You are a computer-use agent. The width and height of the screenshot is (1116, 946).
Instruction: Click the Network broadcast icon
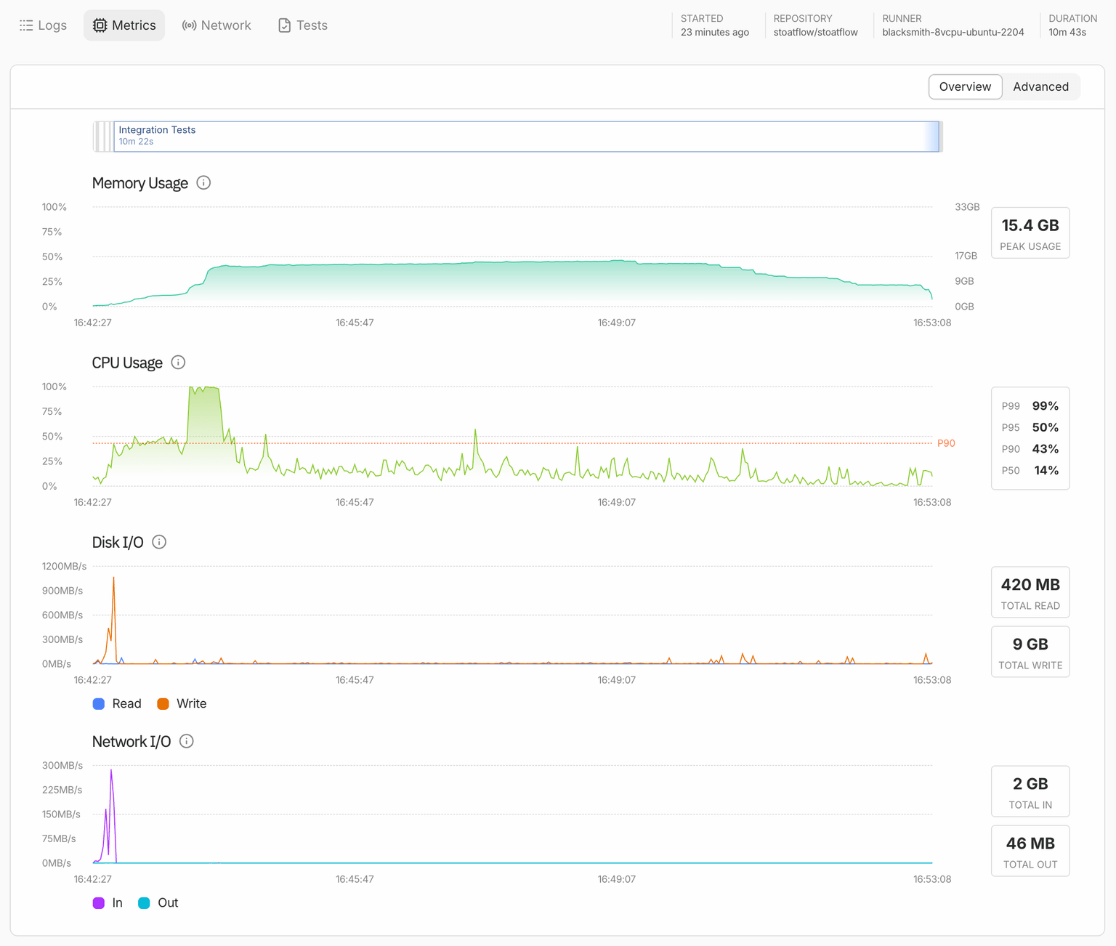point(189,25)
